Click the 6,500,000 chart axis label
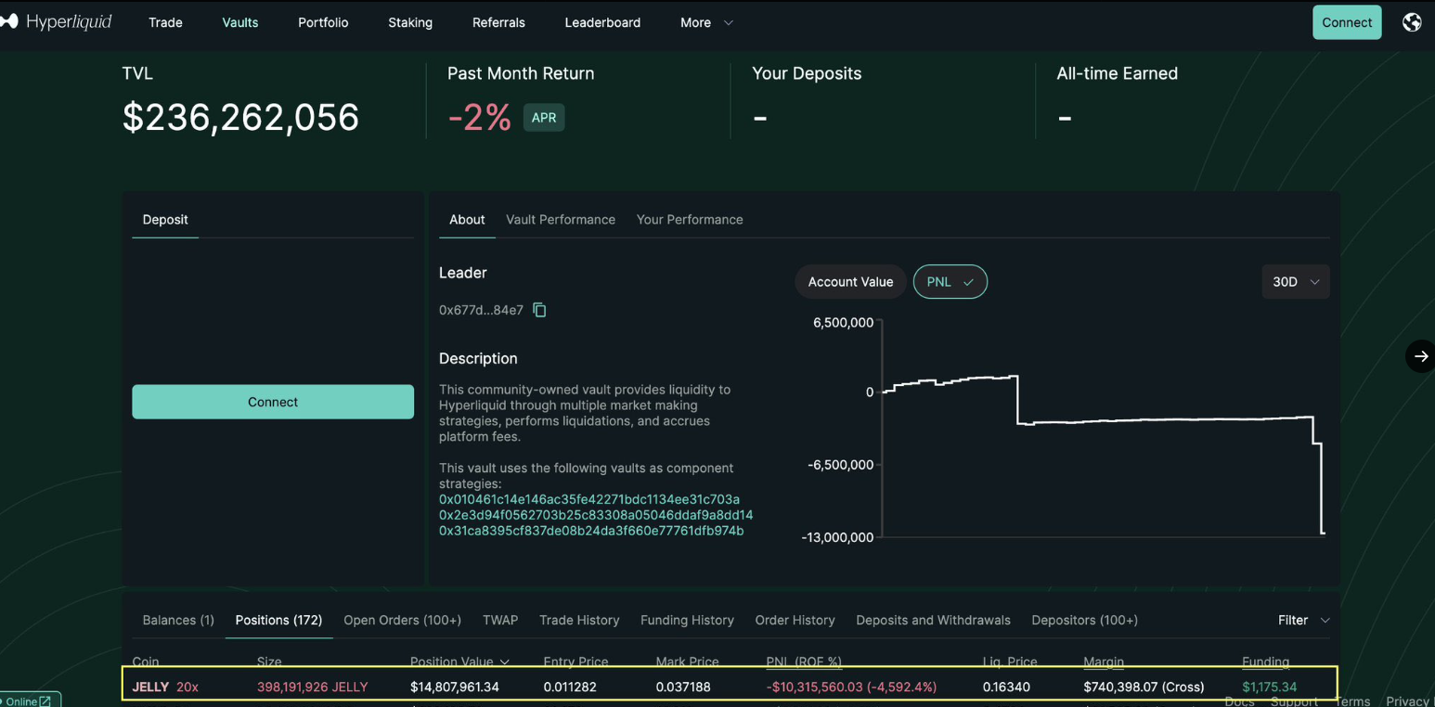The width and height of the screenshot is (1435, 707). coord(843,323)
